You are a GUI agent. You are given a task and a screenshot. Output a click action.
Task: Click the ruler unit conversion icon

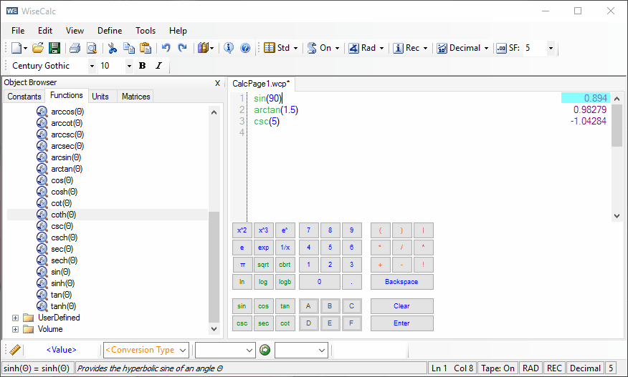point(15,350)
